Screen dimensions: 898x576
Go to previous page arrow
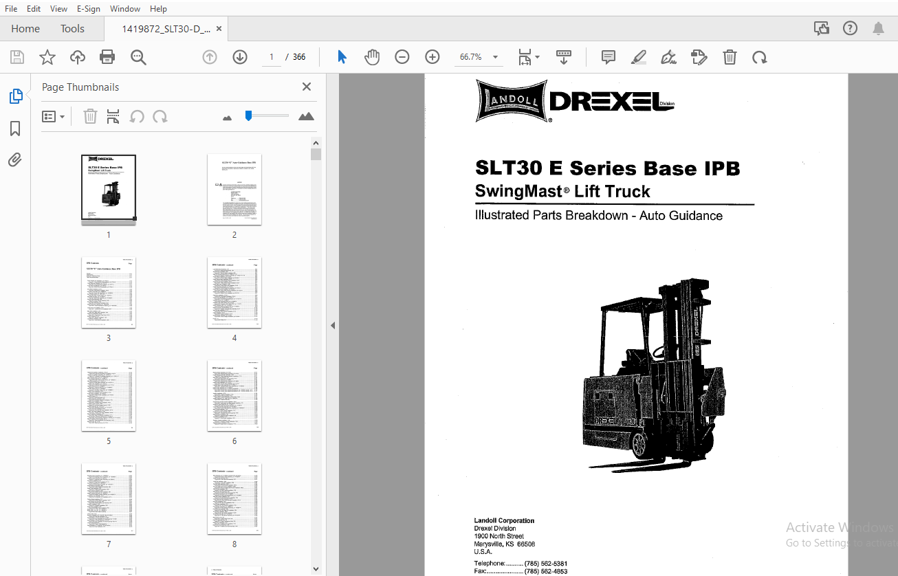(x=210, y=57)
